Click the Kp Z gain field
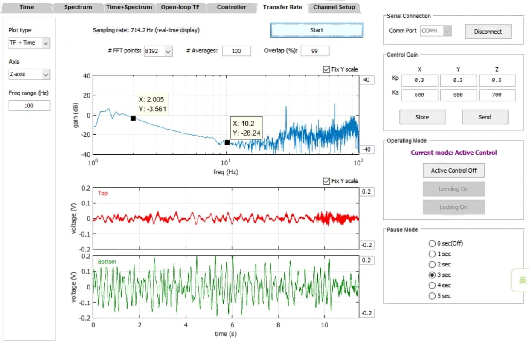This screenshot has width=529, height=344. pos(497,80)
